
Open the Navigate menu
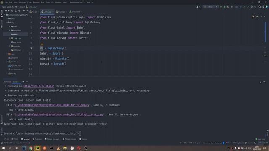(x=22, y=3)
